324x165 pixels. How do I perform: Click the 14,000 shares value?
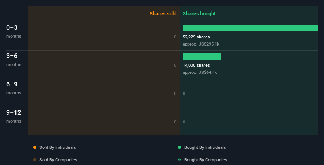click(196, 65)
